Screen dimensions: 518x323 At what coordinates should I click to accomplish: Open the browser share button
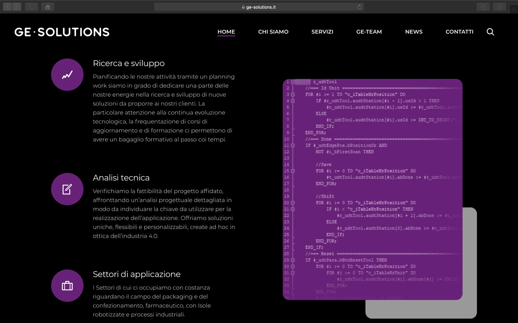(483, 7)
